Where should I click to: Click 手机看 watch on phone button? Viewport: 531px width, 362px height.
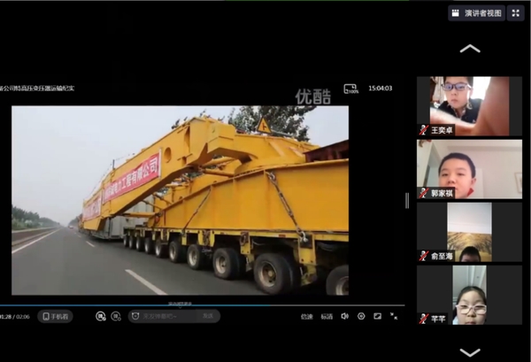[x=55, y=316]
